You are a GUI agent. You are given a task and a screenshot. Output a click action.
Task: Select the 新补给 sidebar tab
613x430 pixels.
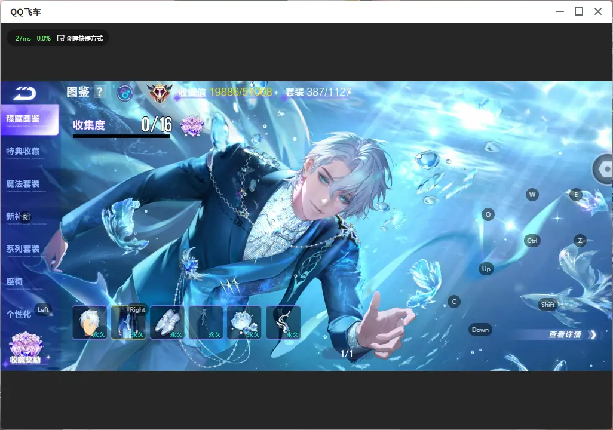pyautogui.click(x=19, y=217)
